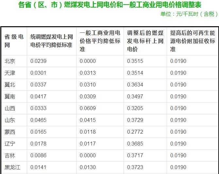Click the green table title heading
Image resolution: width=219 pixels, height=174 pixels.
coord(109,5)
